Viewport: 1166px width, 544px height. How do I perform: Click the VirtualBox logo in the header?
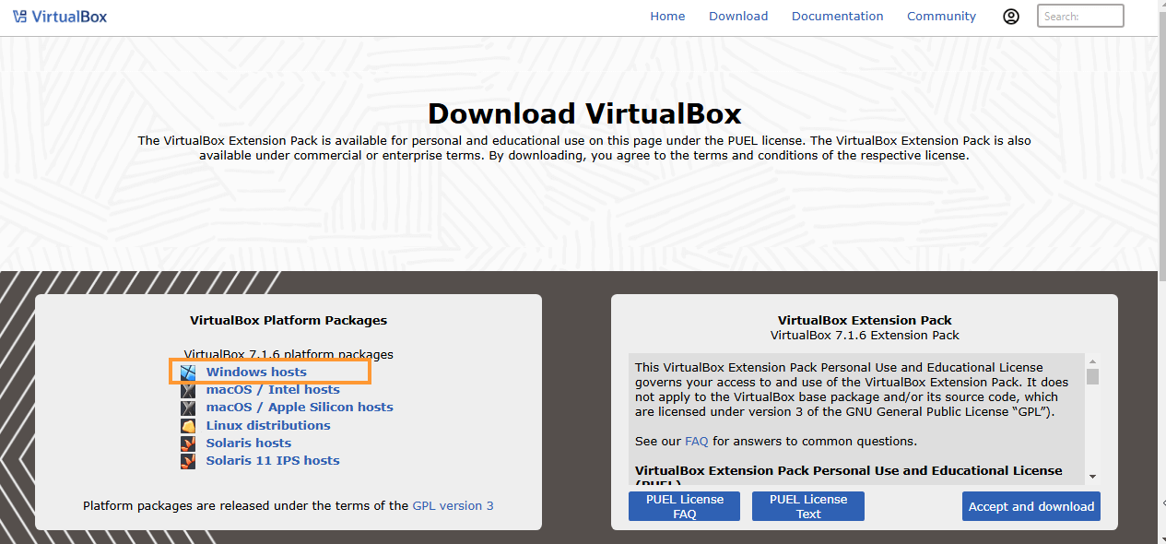(60, 16)
